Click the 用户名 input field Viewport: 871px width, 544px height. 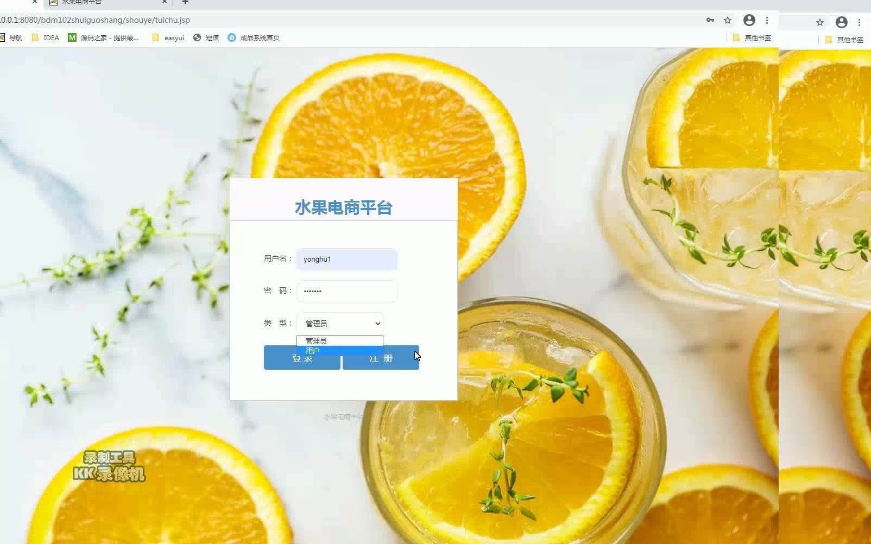(x=347, y=259)
